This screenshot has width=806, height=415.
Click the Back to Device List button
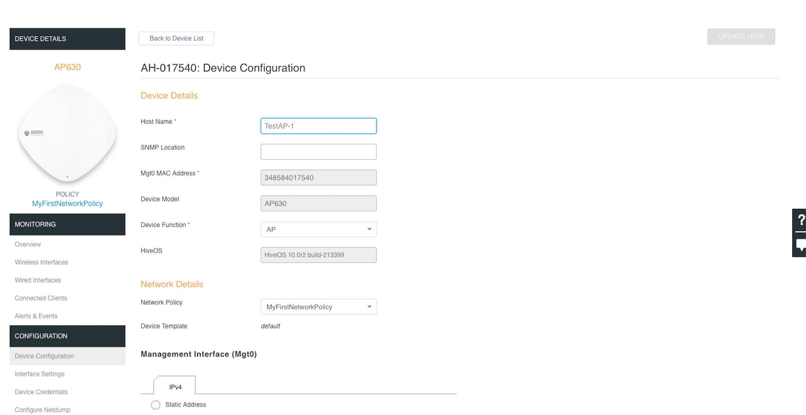[177, 38]
